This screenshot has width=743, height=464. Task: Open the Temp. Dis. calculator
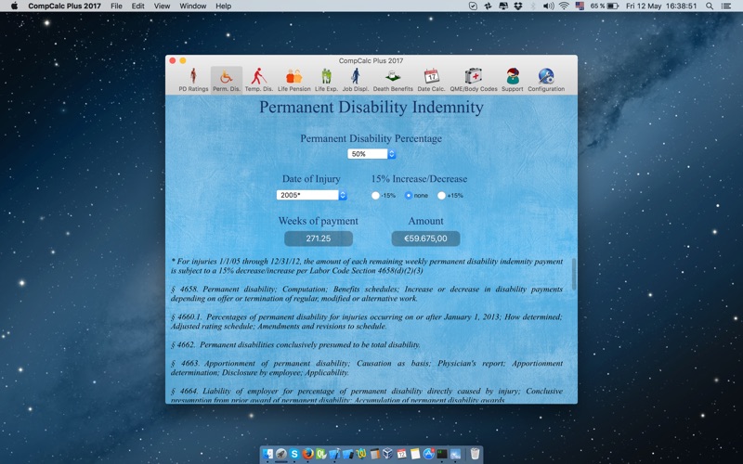259,80
